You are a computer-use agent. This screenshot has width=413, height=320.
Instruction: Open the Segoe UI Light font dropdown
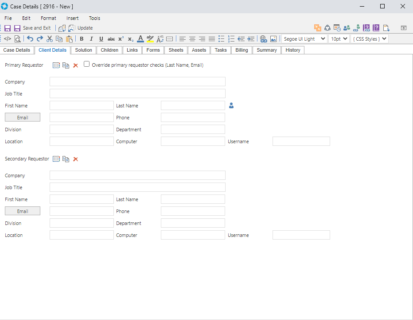(304, 39)
